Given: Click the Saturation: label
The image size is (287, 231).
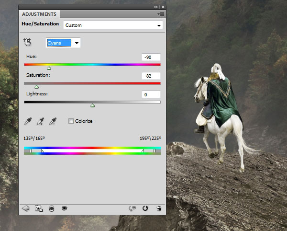Looking at the screenshot, I should tap(38, 75).
